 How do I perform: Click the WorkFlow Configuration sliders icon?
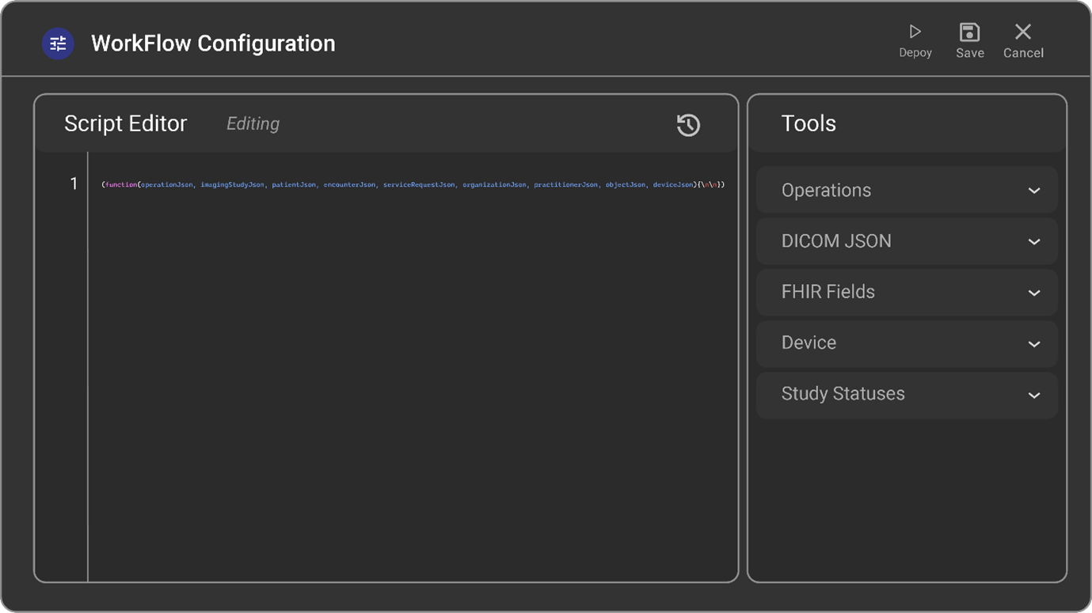point(58,44)
